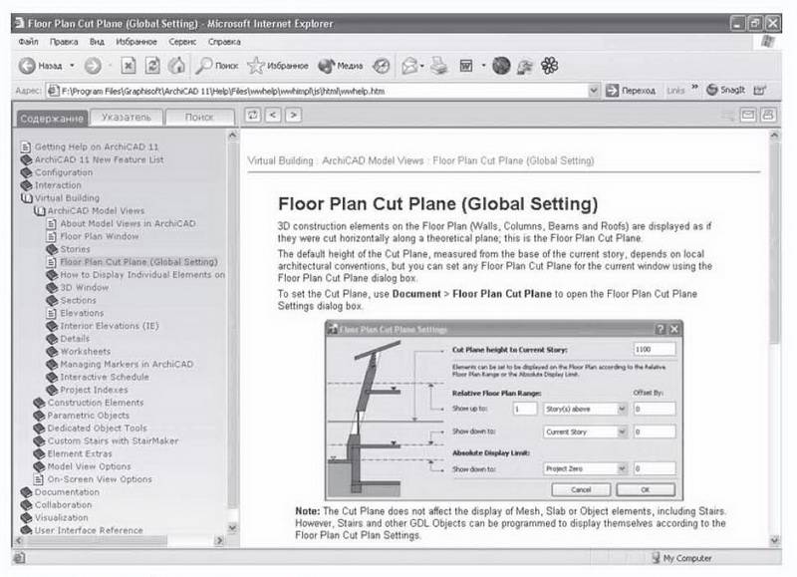Click the help page vertical scrollbar
The image size is (797, 577).
774,338
